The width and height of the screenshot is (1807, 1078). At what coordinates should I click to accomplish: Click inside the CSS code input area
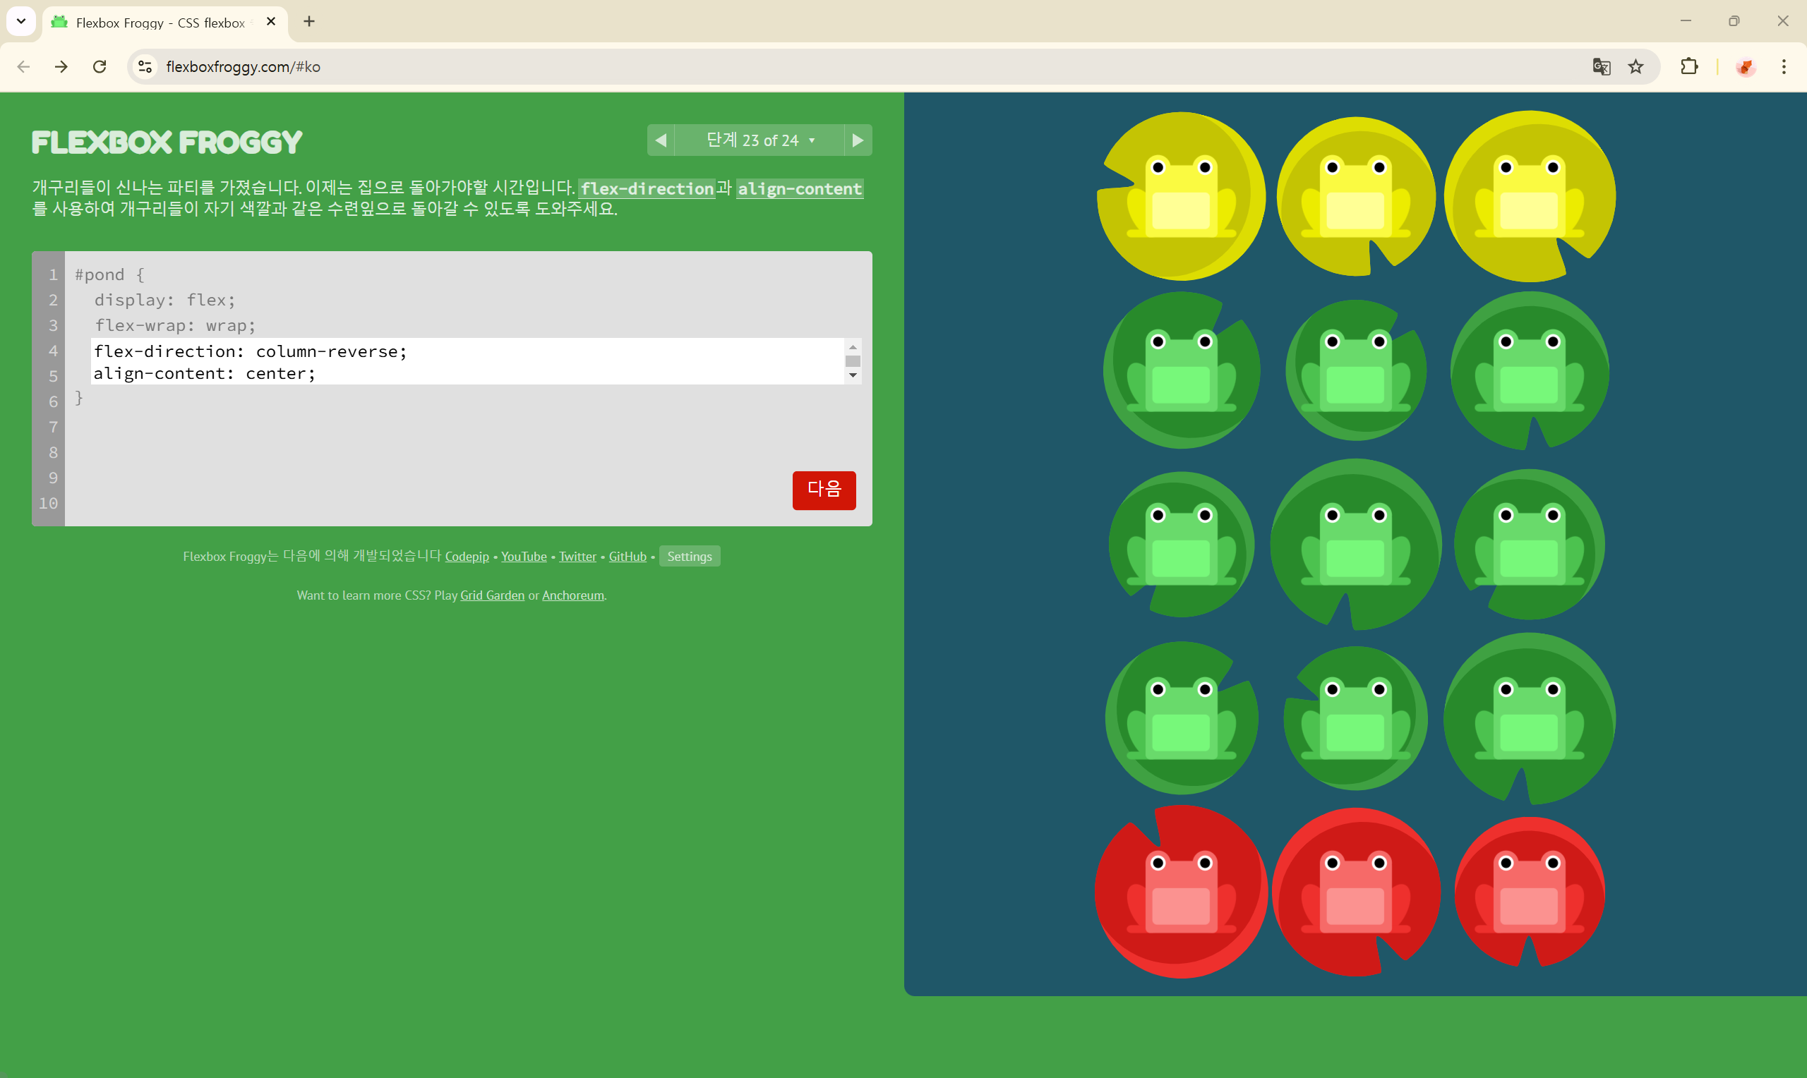(x=465, y=361)
